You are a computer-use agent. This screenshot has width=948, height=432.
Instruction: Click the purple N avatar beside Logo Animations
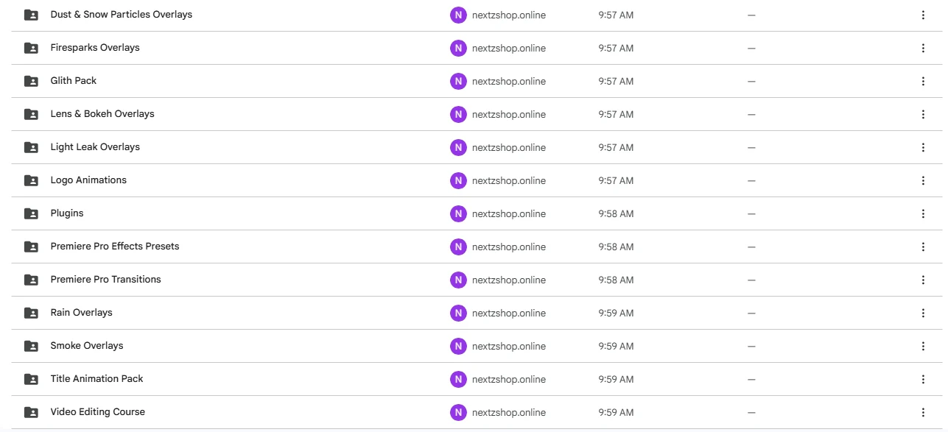point(458,180)
